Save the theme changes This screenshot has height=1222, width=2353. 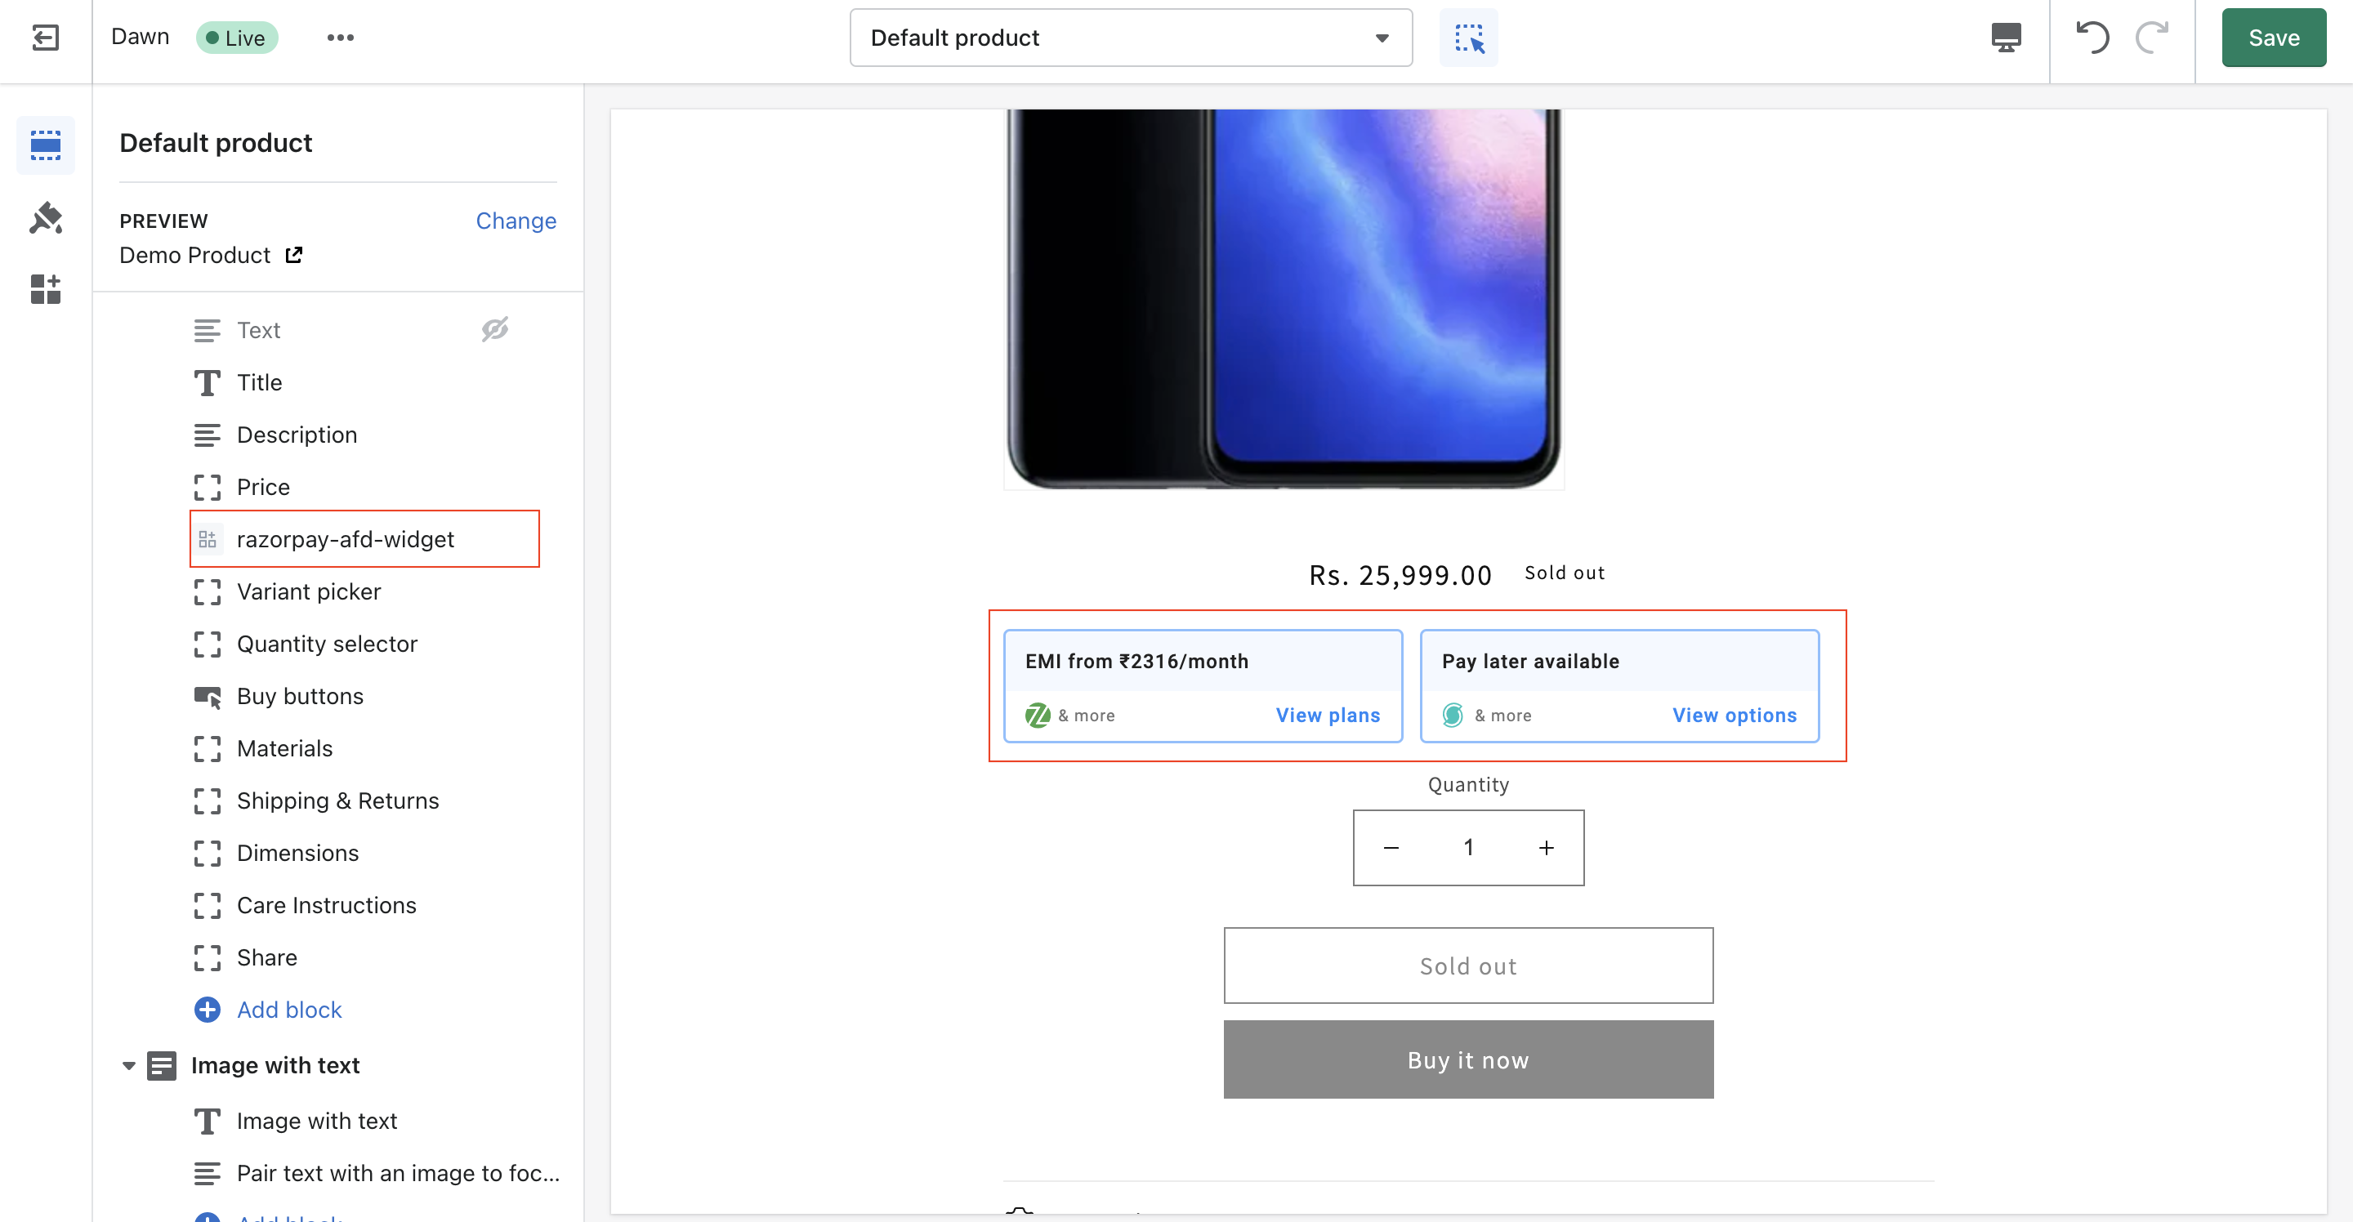2274,38
